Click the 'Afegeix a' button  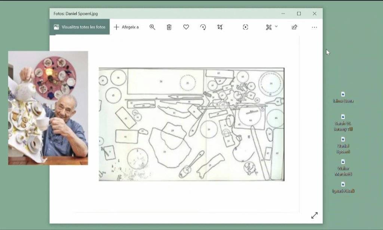(x=126, y=27)
